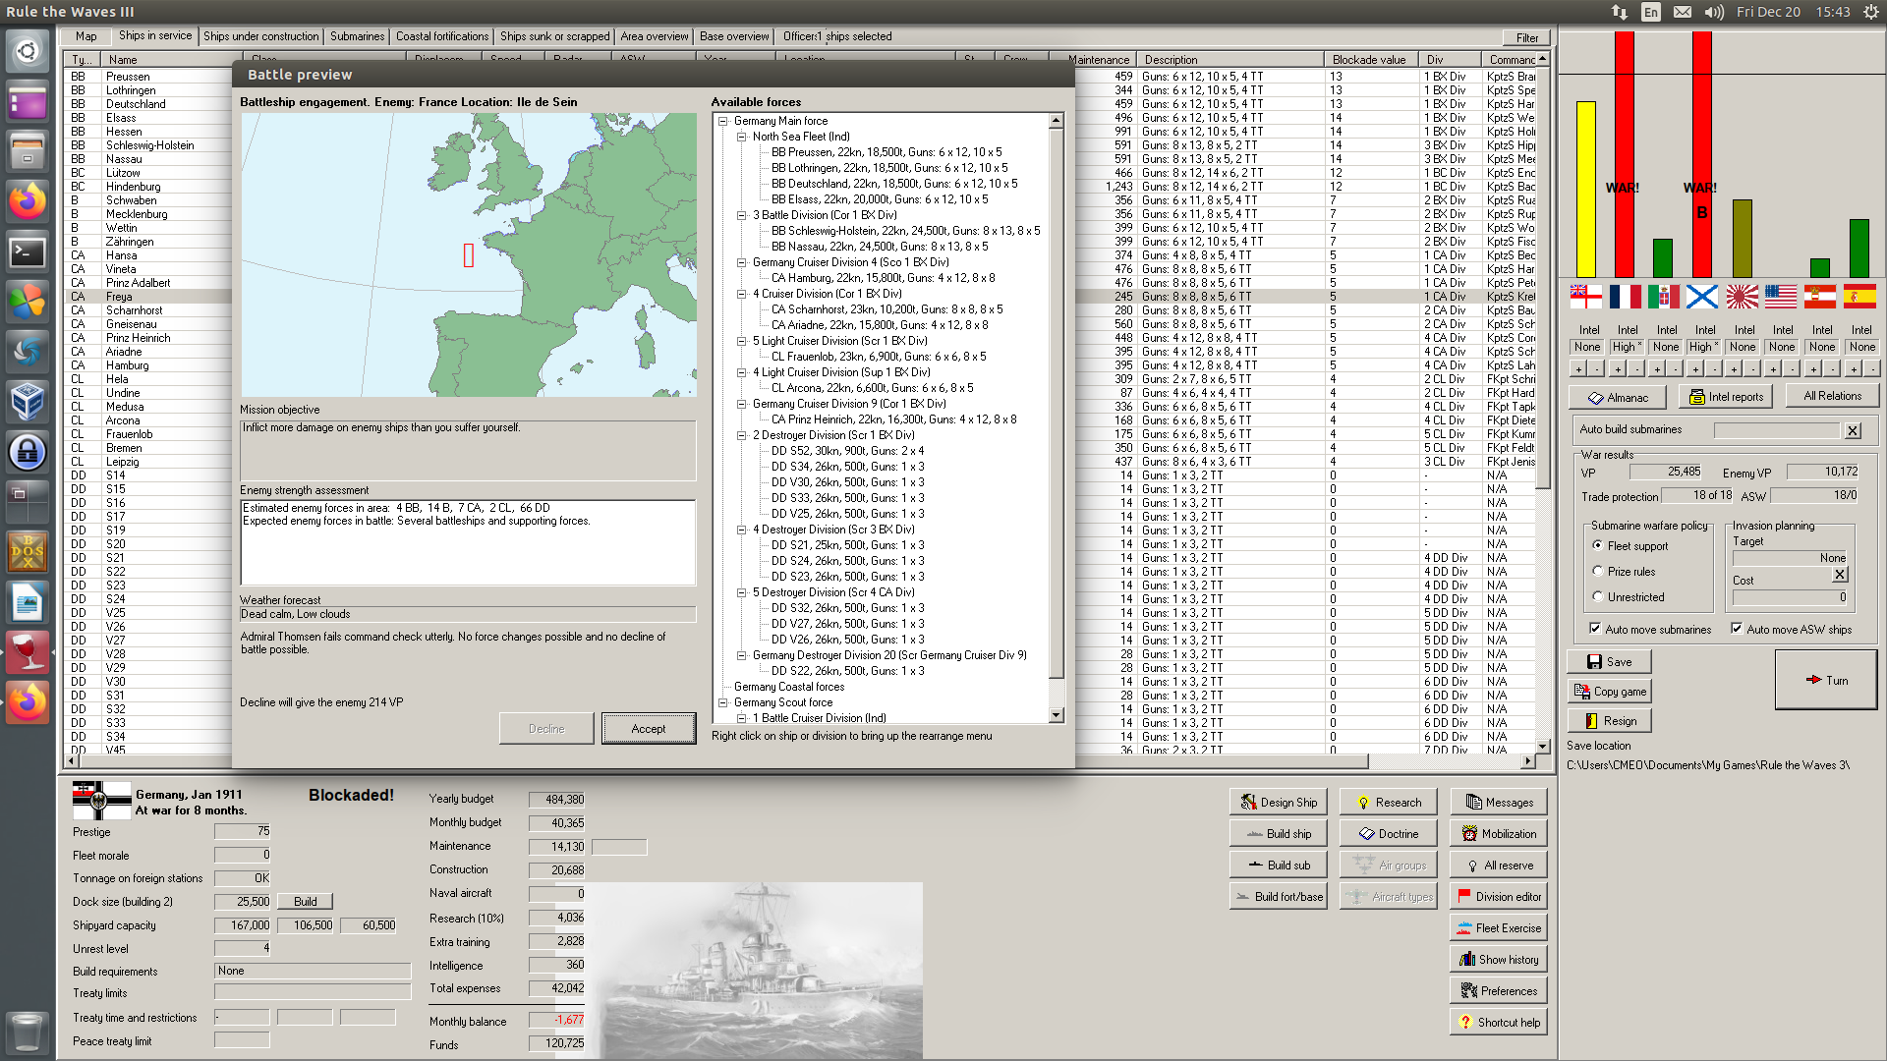
Task: Open the Division editor flag button
Action: pyautogui.click(x=1498, y=896)
